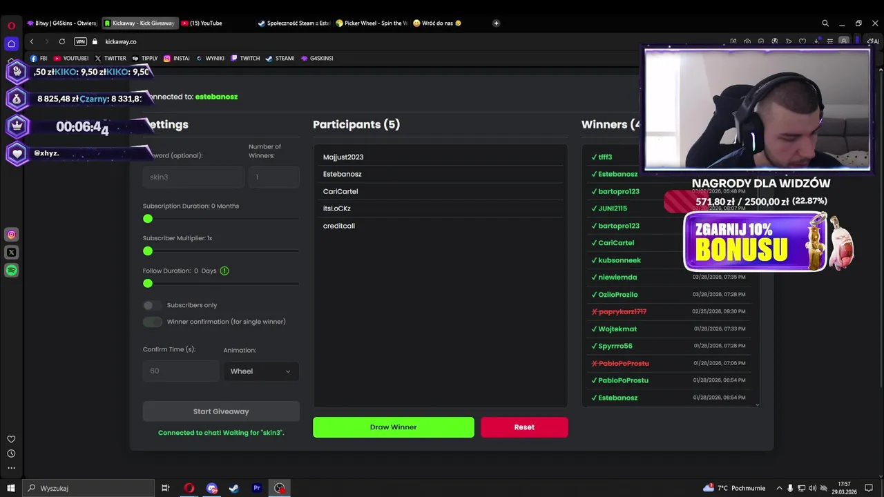Open the Opera home workspace icon
The image size is (884, 497).
click(x=11, y=43)
